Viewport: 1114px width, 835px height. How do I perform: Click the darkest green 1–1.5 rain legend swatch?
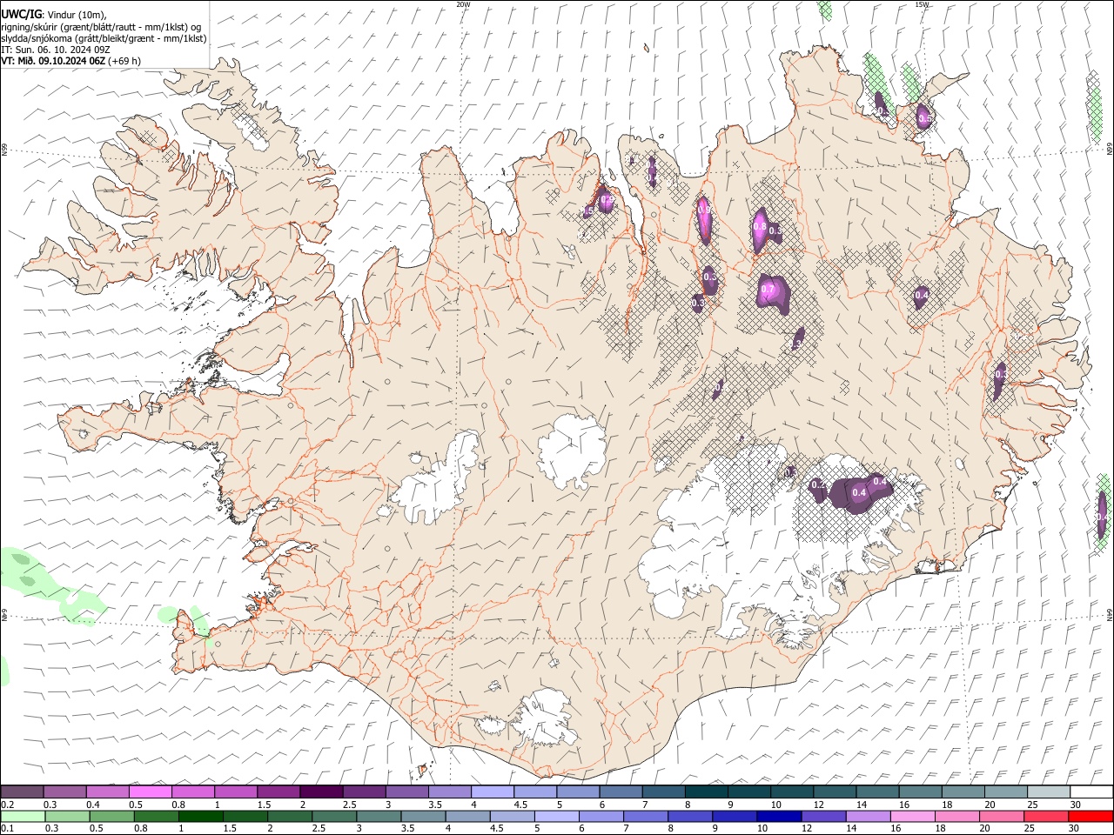[x=200, y=816]
